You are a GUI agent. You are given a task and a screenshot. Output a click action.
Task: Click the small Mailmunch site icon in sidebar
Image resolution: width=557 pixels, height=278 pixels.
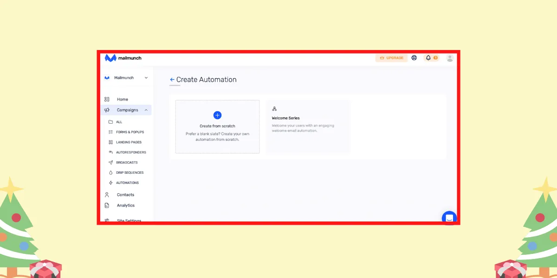pos(107,78)
